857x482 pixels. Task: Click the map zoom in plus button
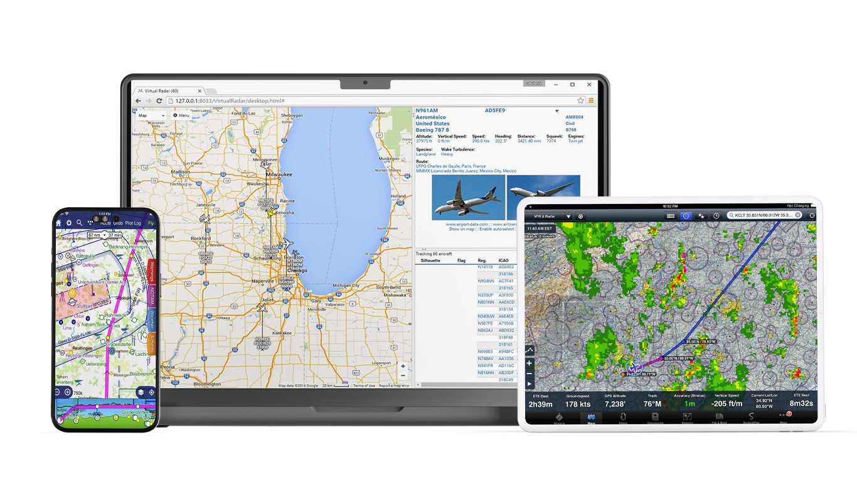(403, 366)
